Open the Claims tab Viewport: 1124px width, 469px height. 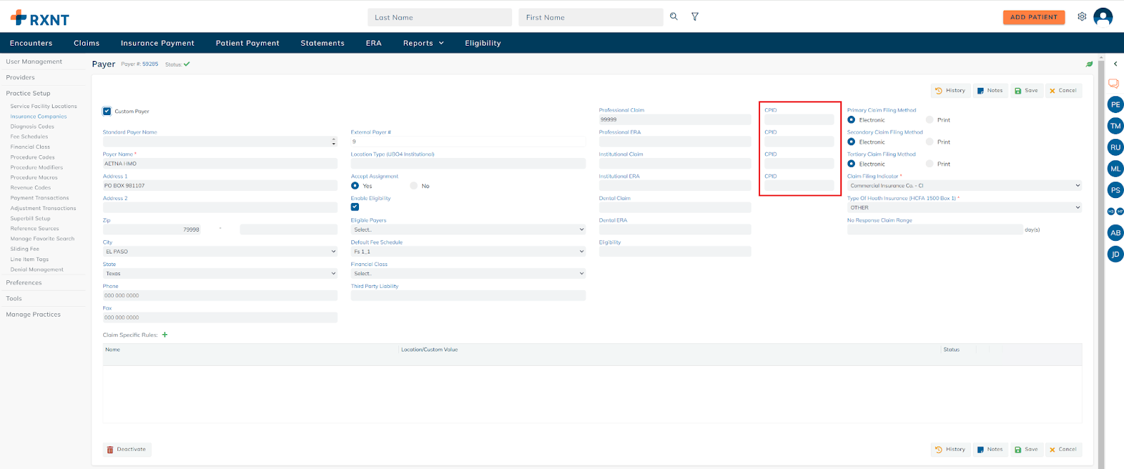point(86,43)
